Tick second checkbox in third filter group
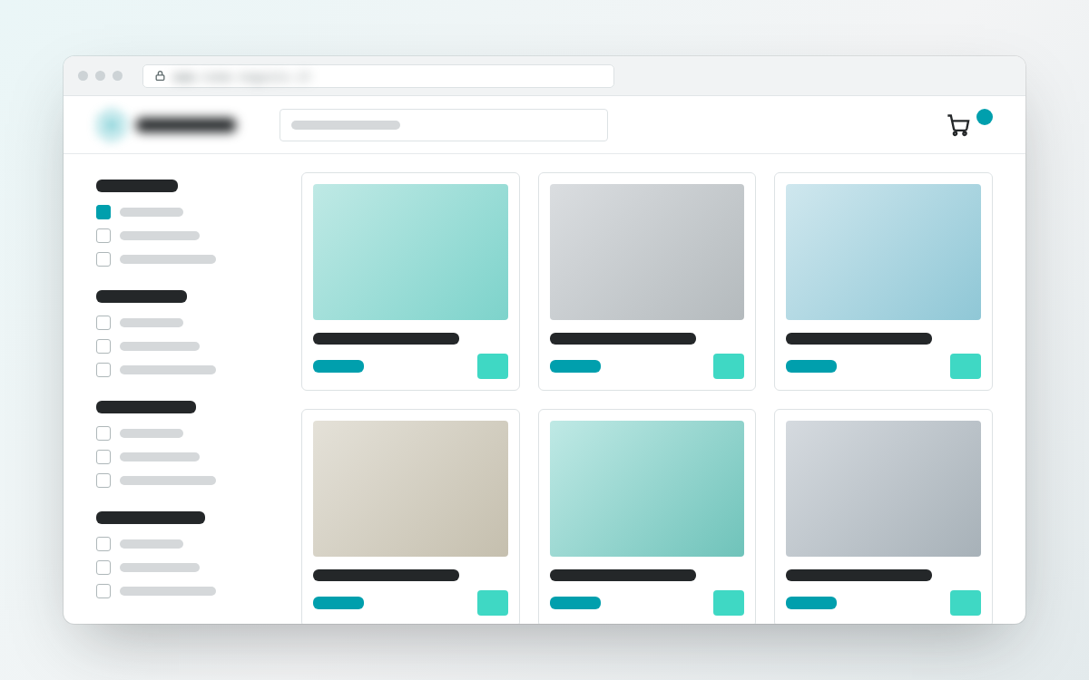 pos(103,457)
